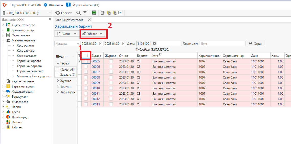The height and width of the screenshot is (144, 291).
Task: Sort by the Огноо column header
Action: pos(127,56)
